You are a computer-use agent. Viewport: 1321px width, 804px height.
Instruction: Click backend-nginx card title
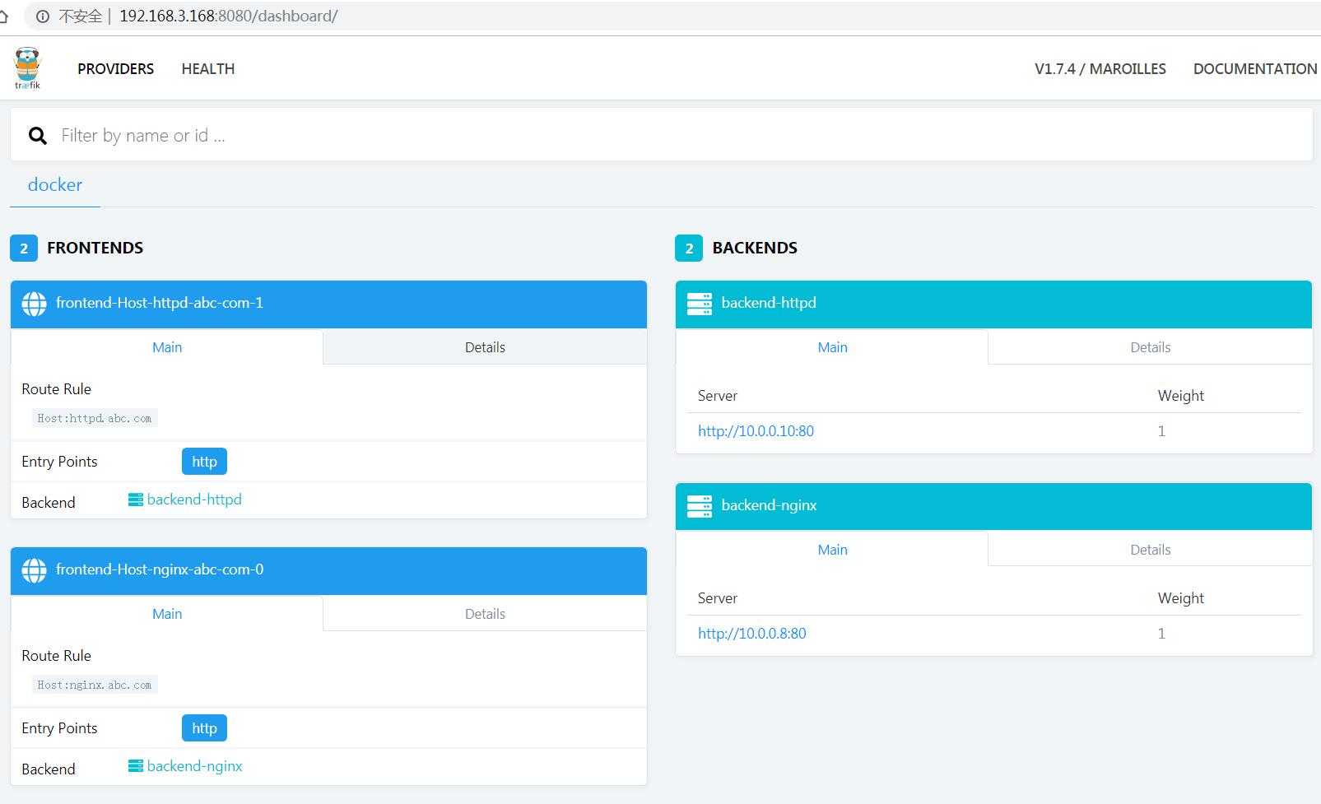click(769, 505)
